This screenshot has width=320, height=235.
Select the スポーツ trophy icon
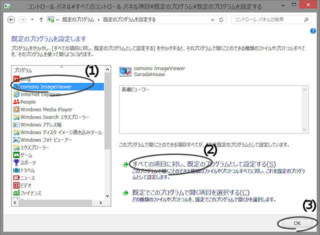(16, 162)
